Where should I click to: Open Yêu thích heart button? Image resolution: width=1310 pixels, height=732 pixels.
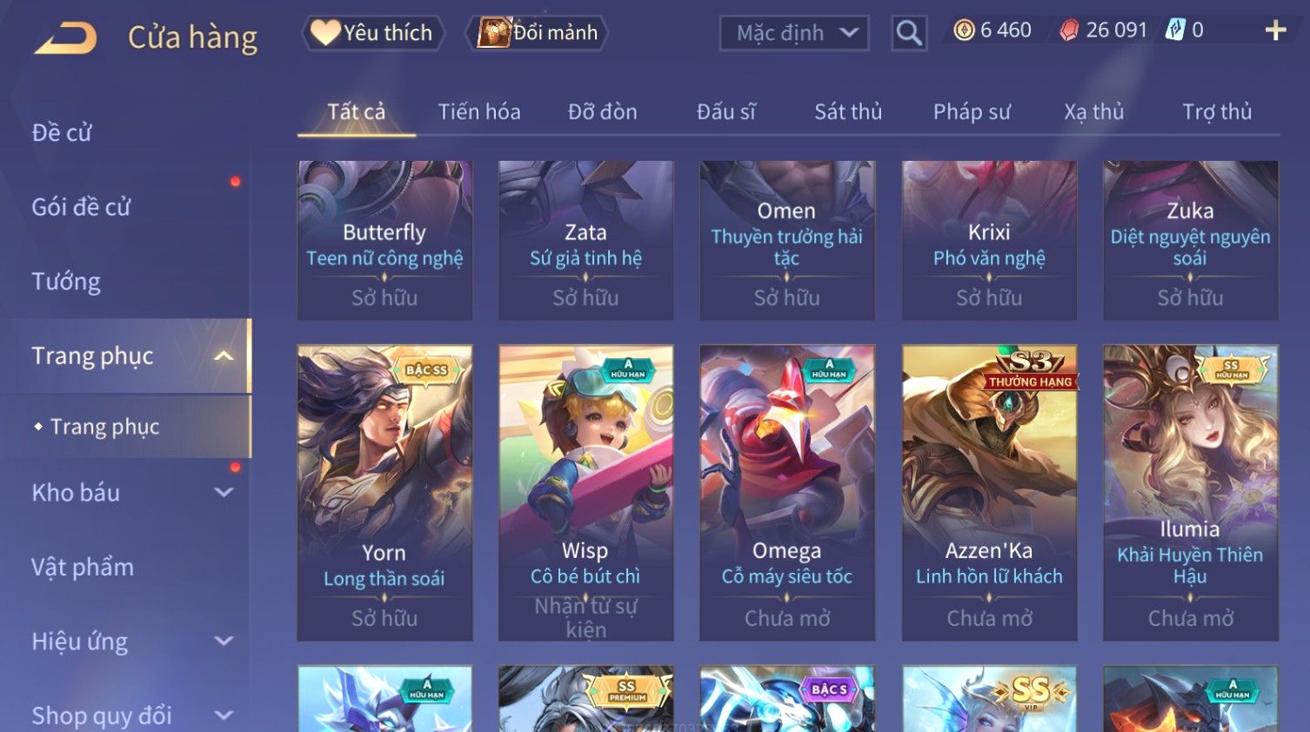pos(373,33)
